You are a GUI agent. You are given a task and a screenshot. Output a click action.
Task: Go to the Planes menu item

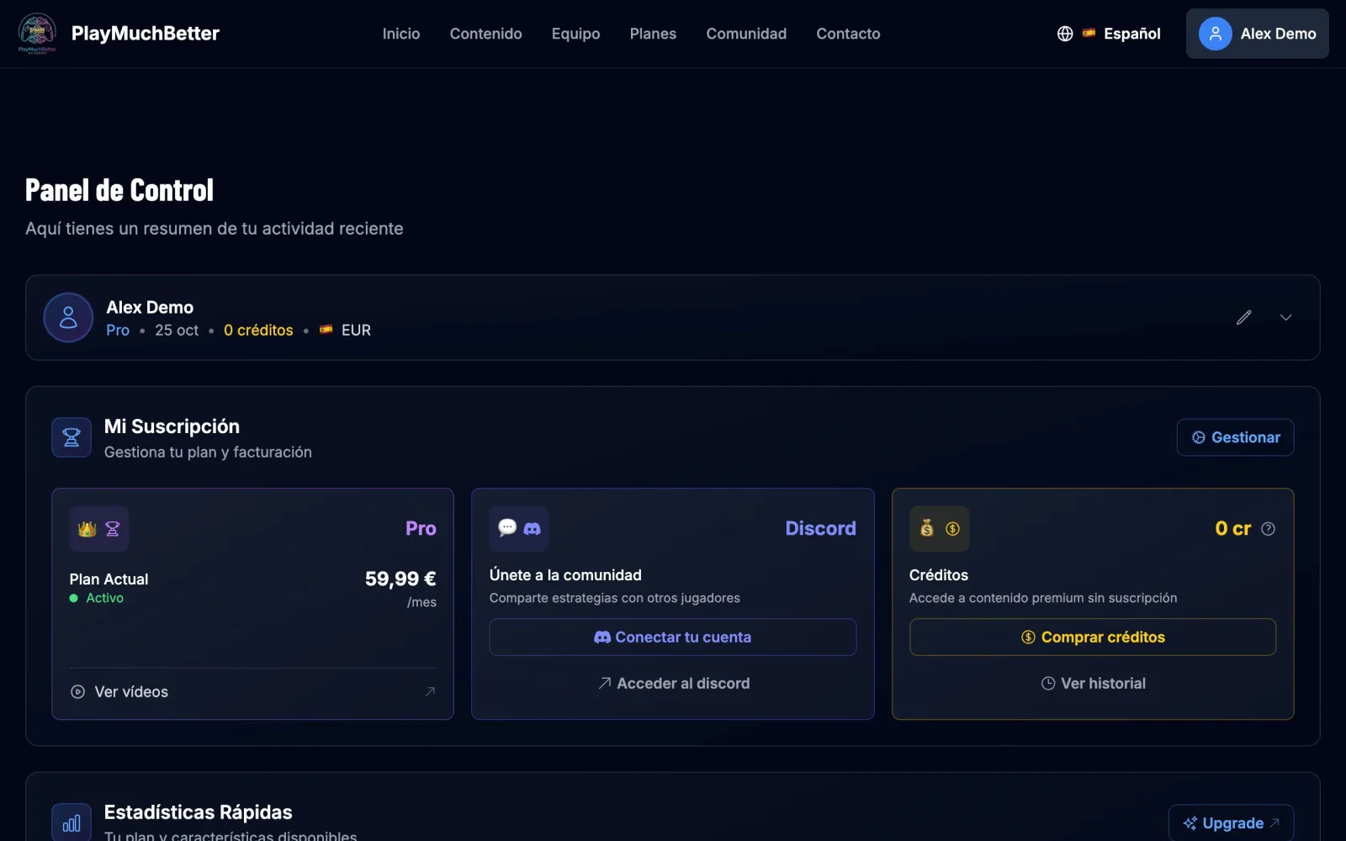[653, 34]
